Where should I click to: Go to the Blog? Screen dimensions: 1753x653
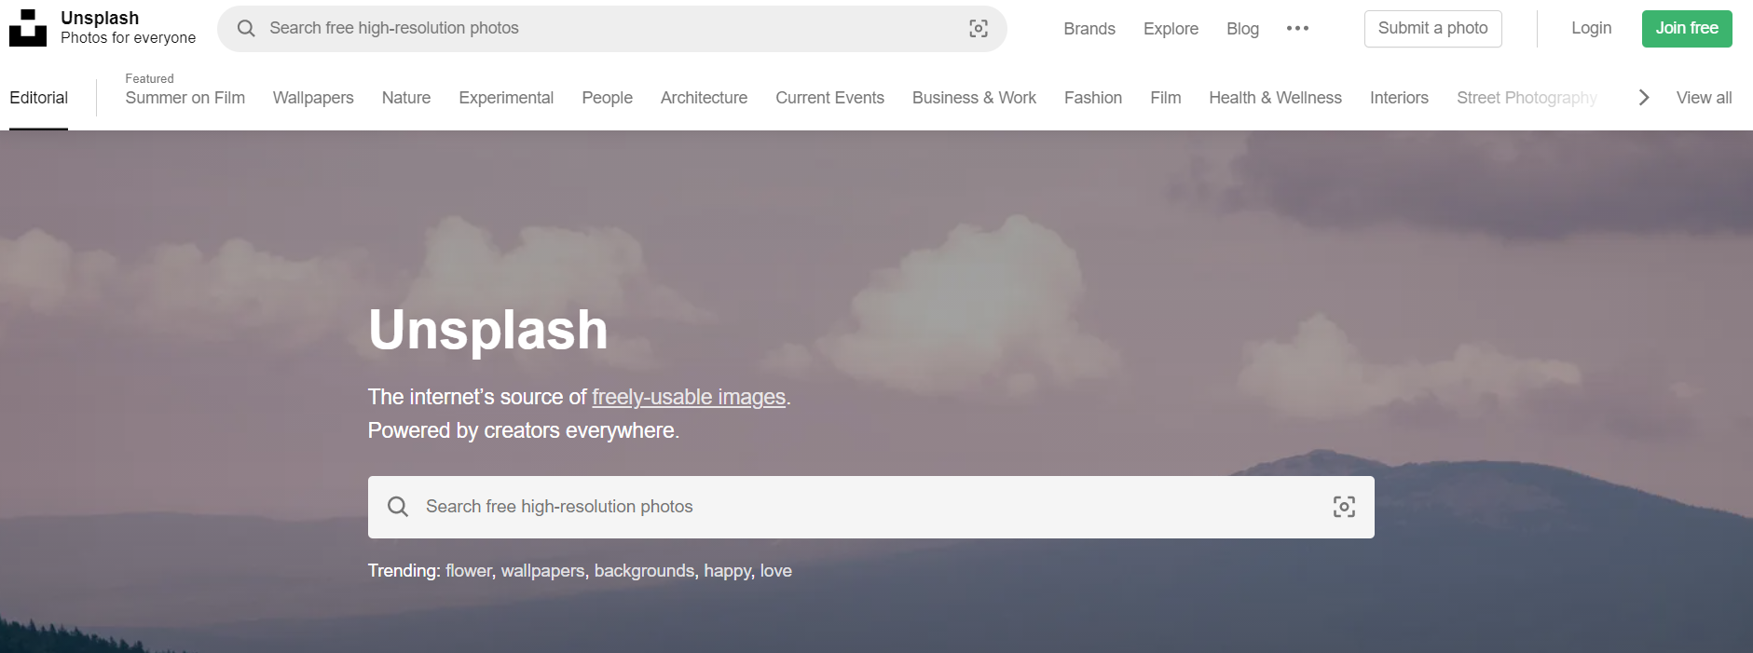[x=1242, y=29]
